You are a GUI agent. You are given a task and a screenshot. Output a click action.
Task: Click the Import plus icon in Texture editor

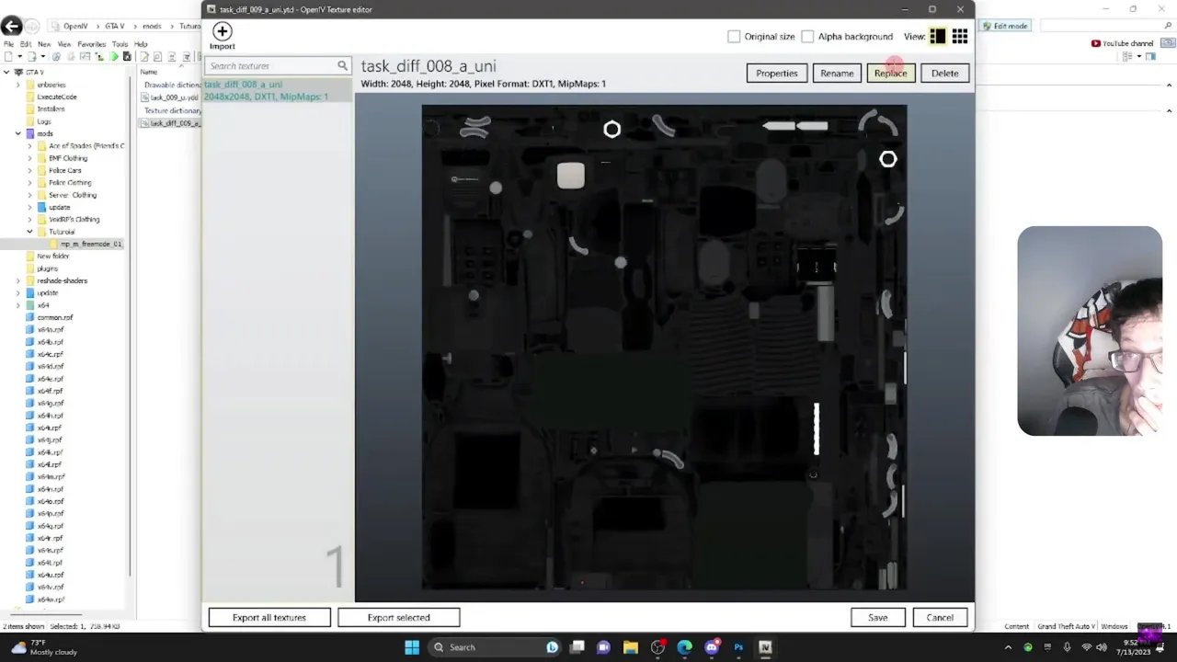click(222, 31)
